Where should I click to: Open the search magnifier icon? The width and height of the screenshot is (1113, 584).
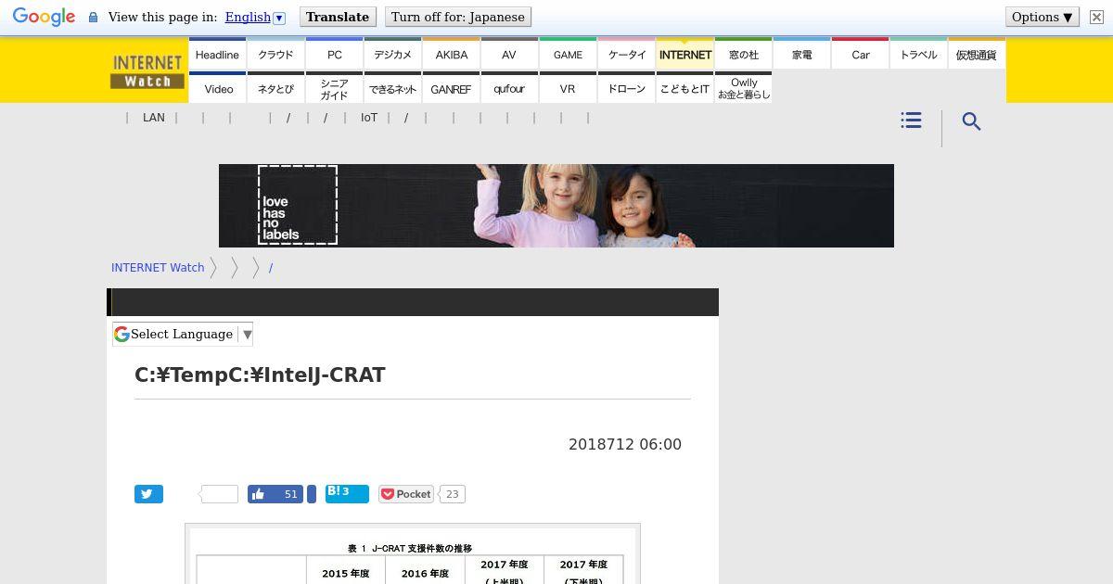click(x=971, y=121)
